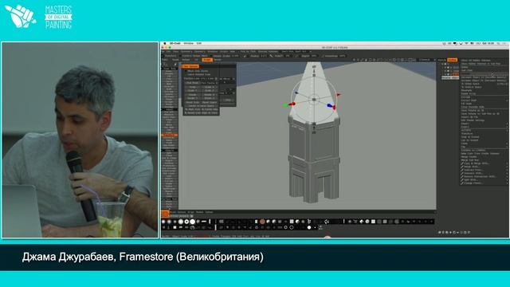Open the camera dropdown in viewport toolbar
The image size is (510, 287).
click(x=426, y=60)
